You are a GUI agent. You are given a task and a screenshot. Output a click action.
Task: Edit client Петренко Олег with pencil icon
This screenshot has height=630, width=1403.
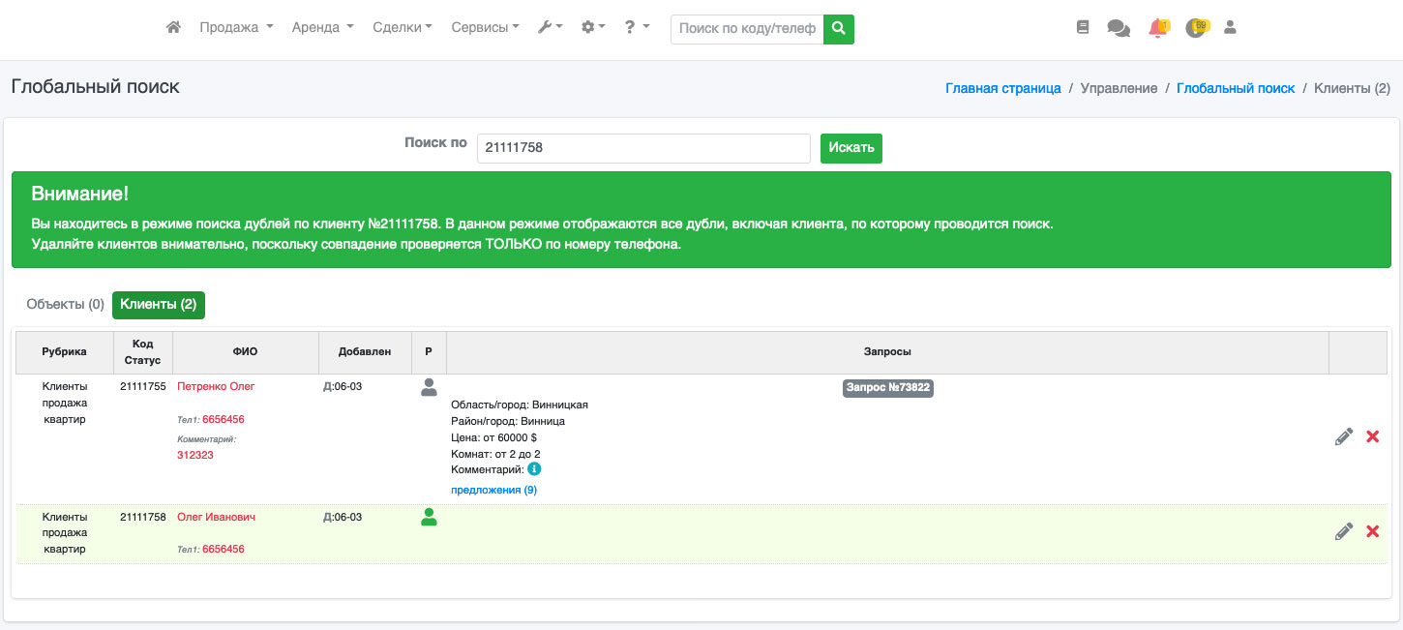pos(1343,437)
